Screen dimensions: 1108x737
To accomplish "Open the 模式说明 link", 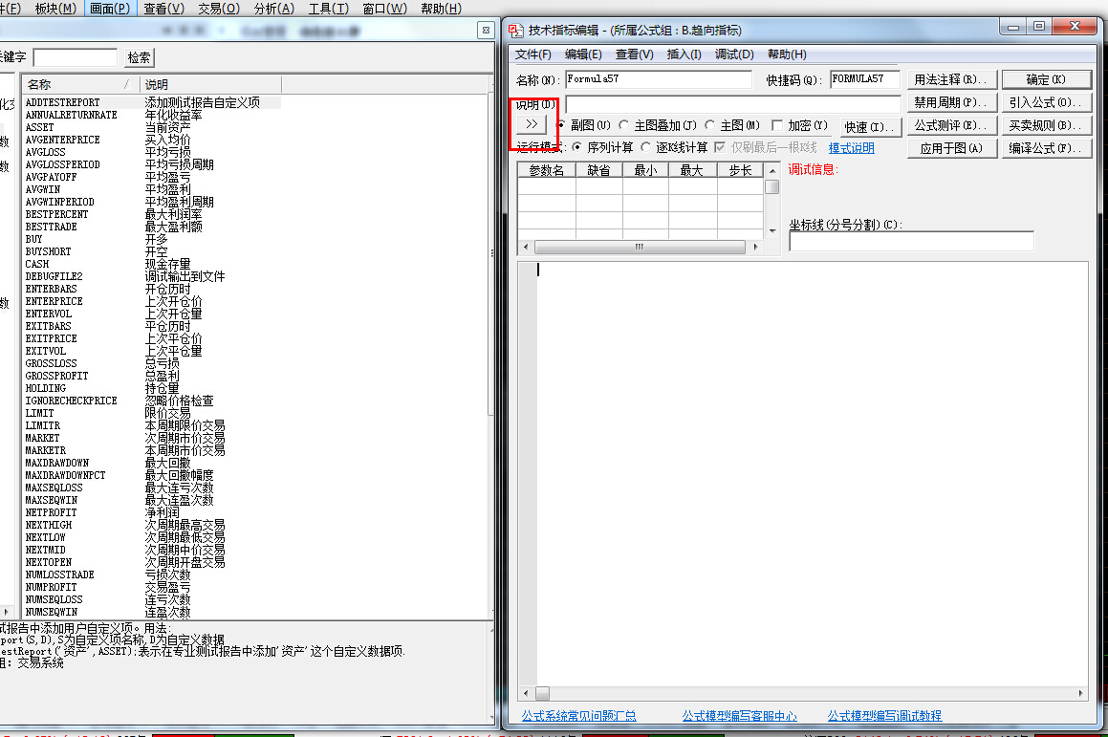I will click(851, 148).
